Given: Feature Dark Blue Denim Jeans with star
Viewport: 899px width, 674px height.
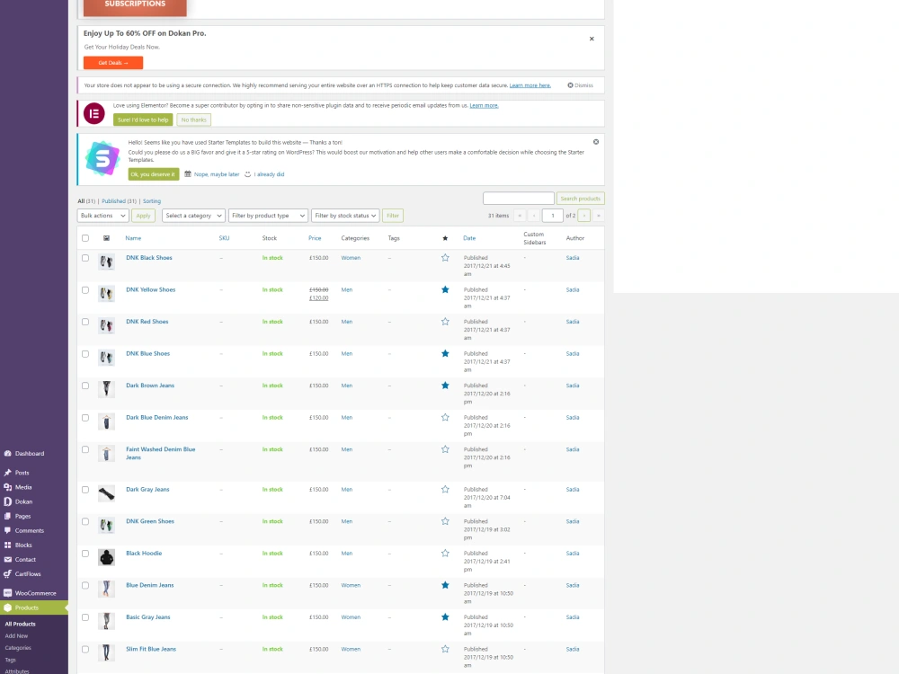Looking at the screenshot, I should tap(445, 418).
